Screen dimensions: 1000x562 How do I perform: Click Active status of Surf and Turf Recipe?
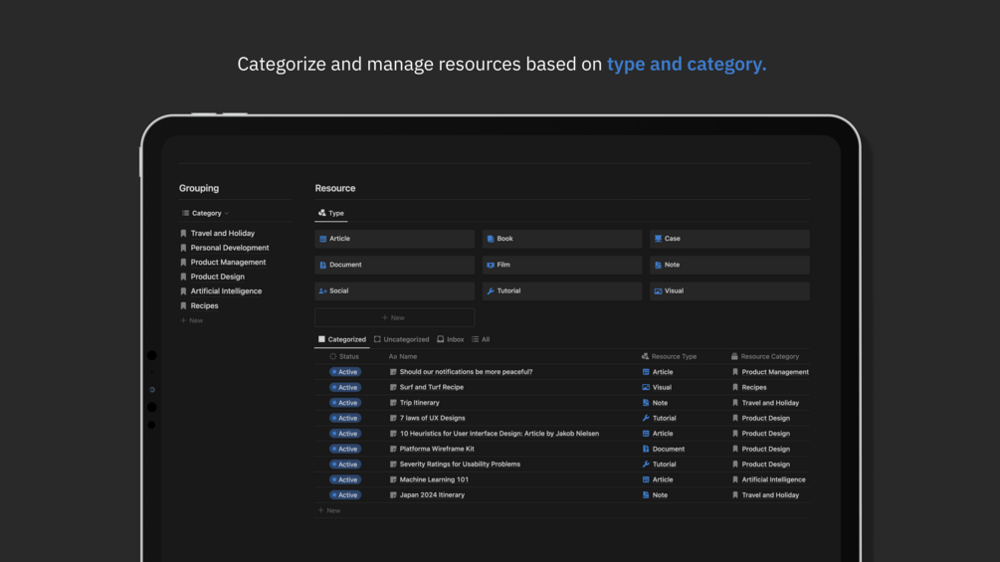coord(345,387)
